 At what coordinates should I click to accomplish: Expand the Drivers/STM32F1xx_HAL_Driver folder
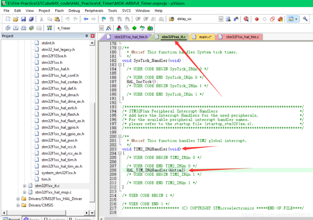(18, 199)
